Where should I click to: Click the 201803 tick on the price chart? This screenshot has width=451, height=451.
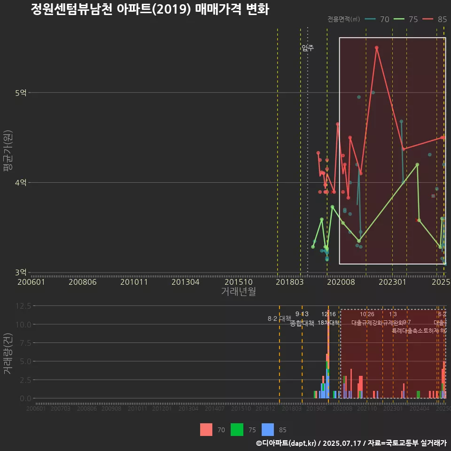[290, 282]
